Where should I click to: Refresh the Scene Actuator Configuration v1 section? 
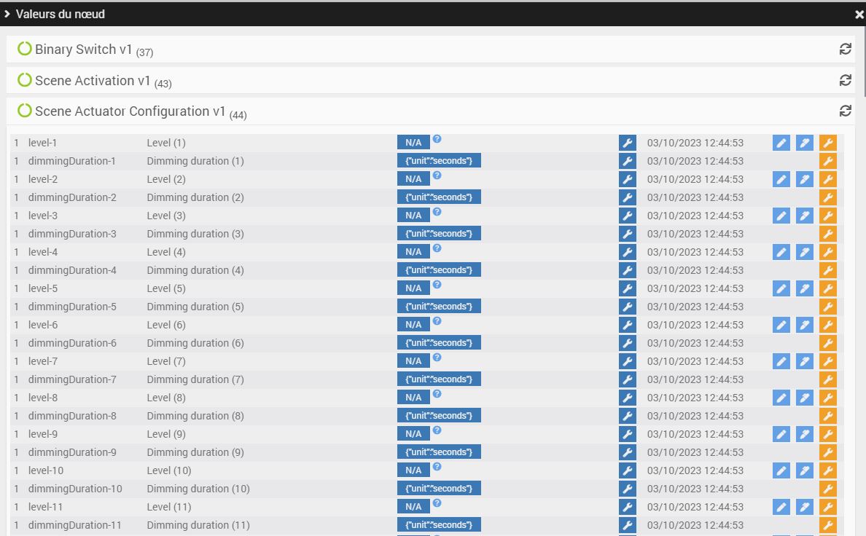845,111
